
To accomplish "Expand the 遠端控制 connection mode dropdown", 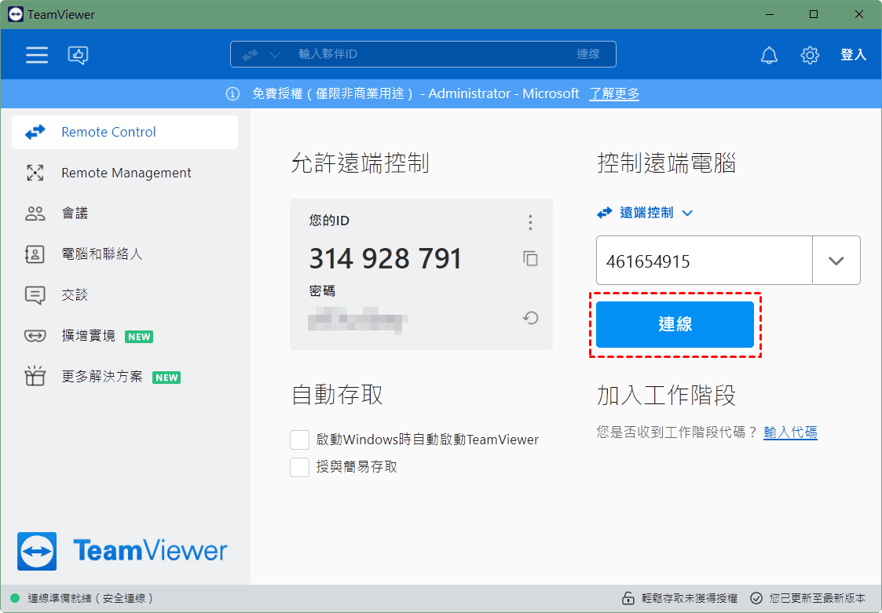I will tap(687, 213).
